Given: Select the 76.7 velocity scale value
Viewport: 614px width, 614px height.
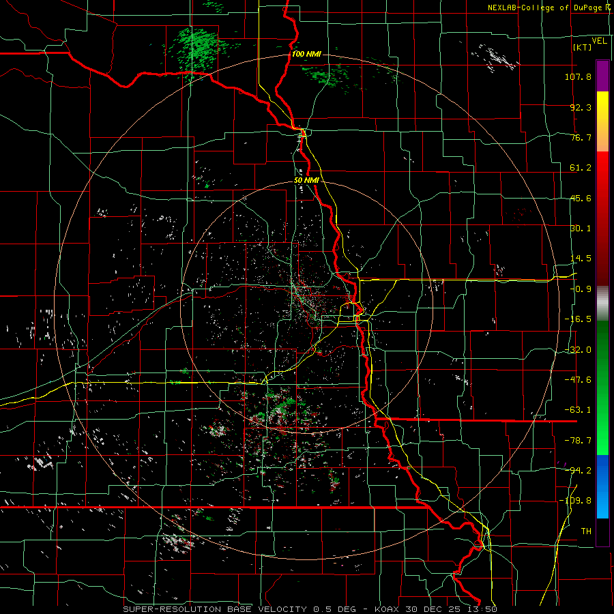Looking at the screenshot, I should click(581, 137).
